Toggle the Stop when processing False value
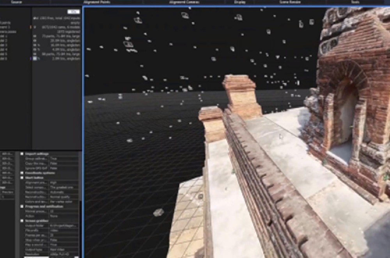Image resolution: width=390 pixels, height=258 pixels. (64, 240)
